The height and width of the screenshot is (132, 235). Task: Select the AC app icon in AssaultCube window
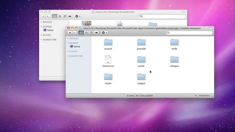(87, 23)
